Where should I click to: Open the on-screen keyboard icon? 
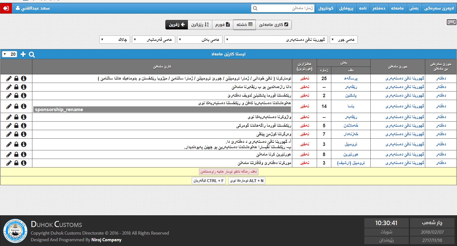click(x=451, y=22)
